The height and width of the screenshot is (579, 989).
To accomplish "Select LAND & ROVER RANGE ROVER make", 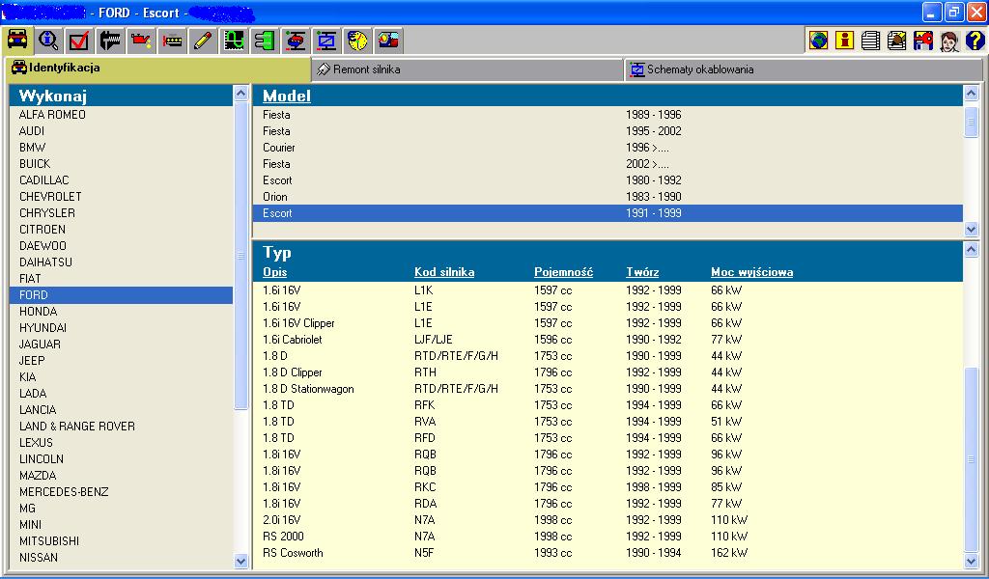I will [121, 426].
